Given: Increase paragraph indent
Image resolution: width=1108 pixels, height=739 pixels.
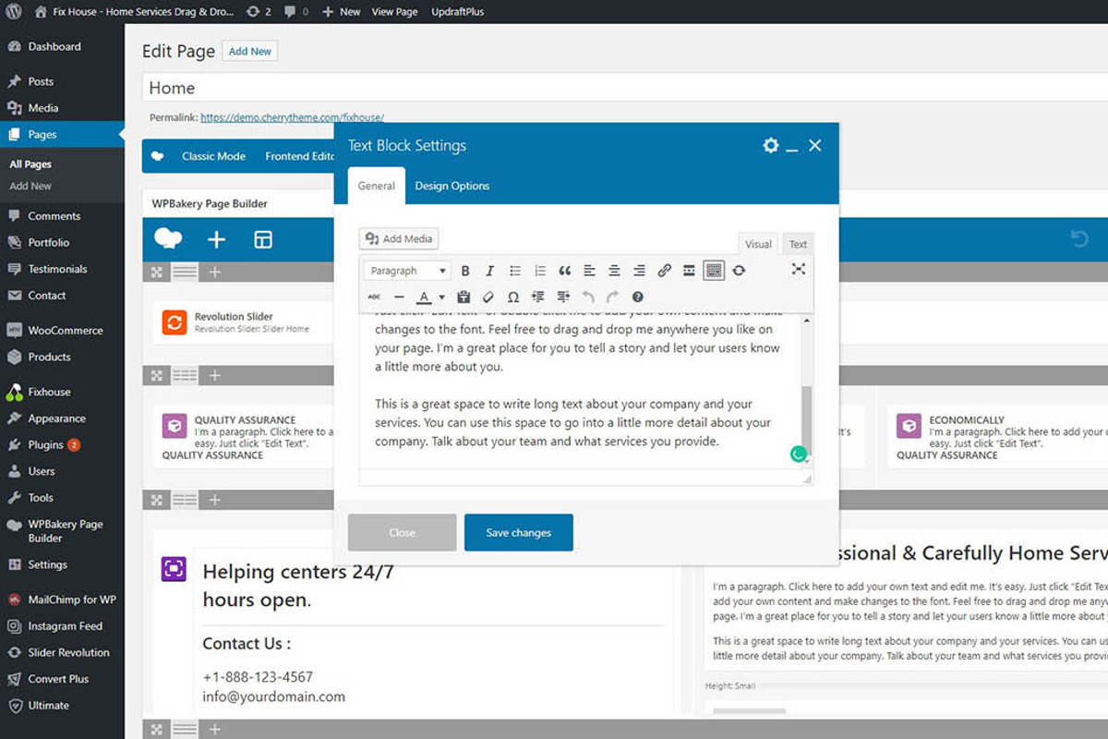Looking at the screenshot, I should click(x=563, y=297).
